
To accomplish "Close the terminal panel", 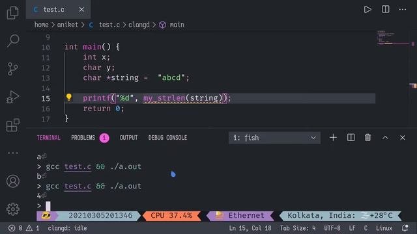I will point(403,138).
